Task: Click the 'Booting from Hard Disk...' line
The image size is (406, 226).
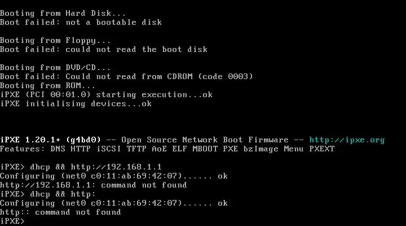Action: click(x=63, y=13)
